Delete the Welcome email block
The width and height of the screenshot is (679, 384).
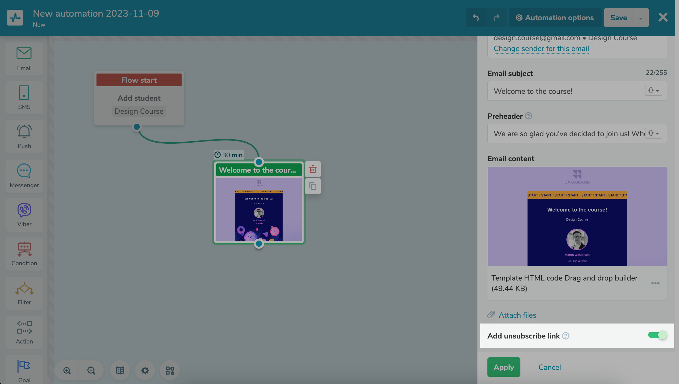pyautogui.click(x=313, y=169)
